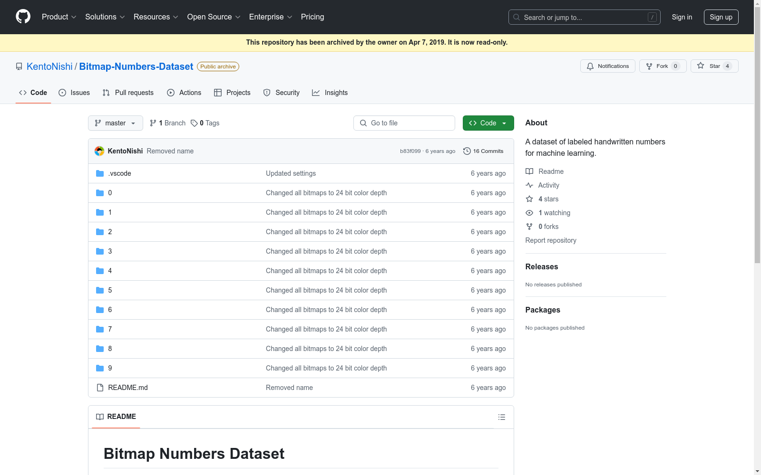Click KentoNishi's avatar in commit row
Viewport: 761px width, 475px height.
[99, 151]
